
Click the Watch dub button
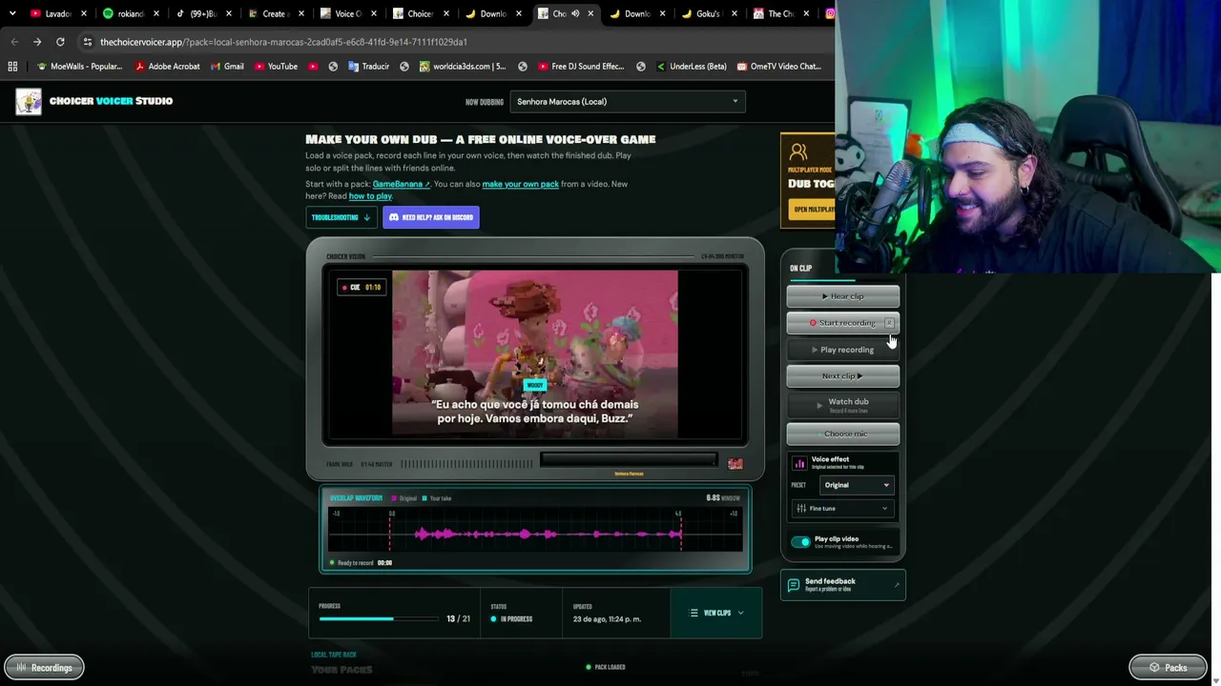[x=842, y=405]
